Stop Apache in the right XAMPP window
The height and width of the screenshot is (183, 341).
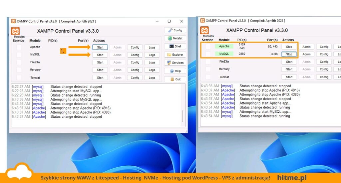tap(289, 47)
